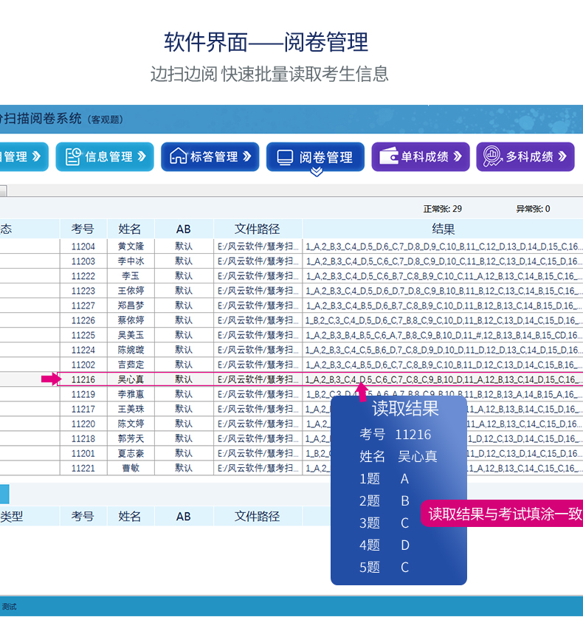Click the upper table's 文件路径 header
This screenshot has width=583, height=617.
coord(258,229)
